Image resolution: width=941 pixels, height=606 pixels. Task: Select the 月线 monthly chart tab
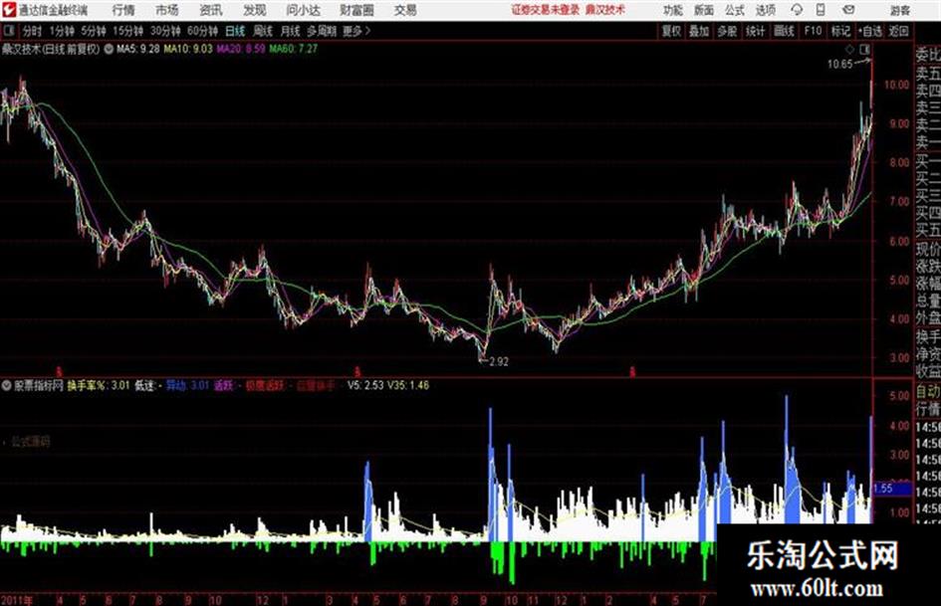tap(291, 31)
